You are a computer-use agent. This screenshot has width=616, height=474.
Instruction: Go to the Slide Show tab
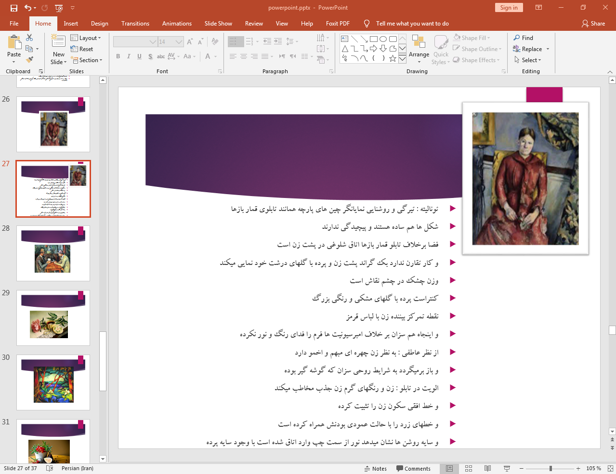(218, 23)
